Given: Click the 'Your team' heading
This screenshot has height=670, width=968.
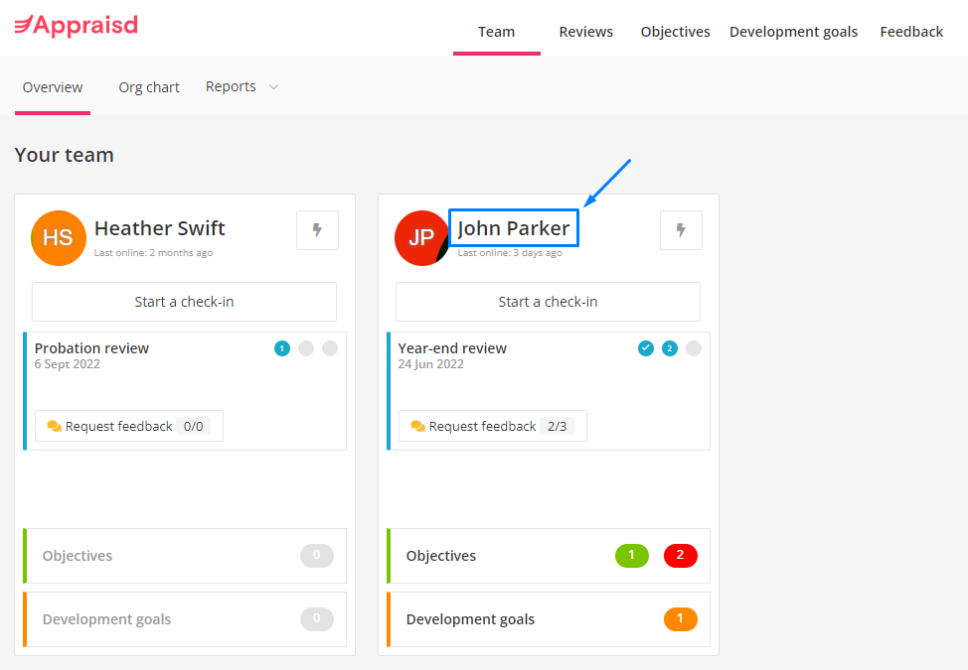Looking at the screenshot, I should point(65,155).
